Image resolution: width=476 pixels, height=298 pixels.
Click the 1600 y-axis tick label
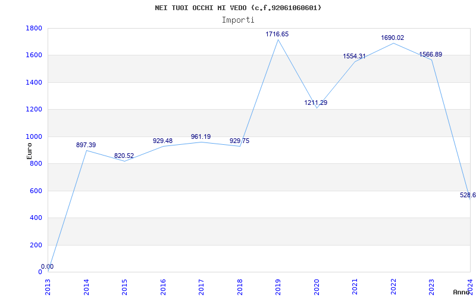point(34,55)
